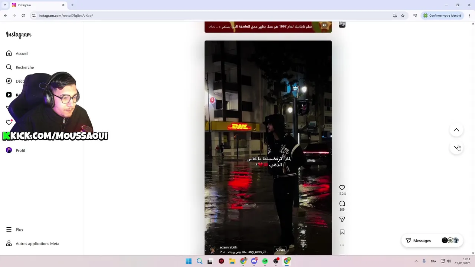Open a new browser tab
Screen dimensions: 475x267
click(72, 5)
